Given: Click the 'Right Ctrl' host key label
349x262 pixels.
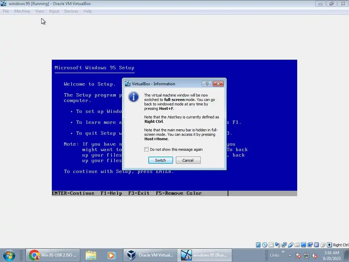Looking at the screenshot, I should pos(341,245).
